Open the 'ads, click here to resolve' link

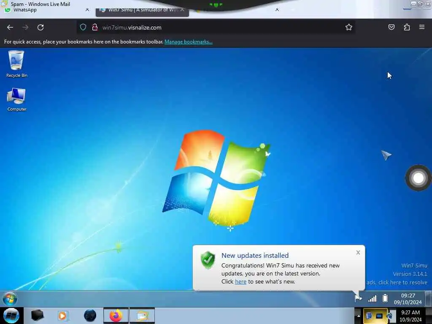397,282
